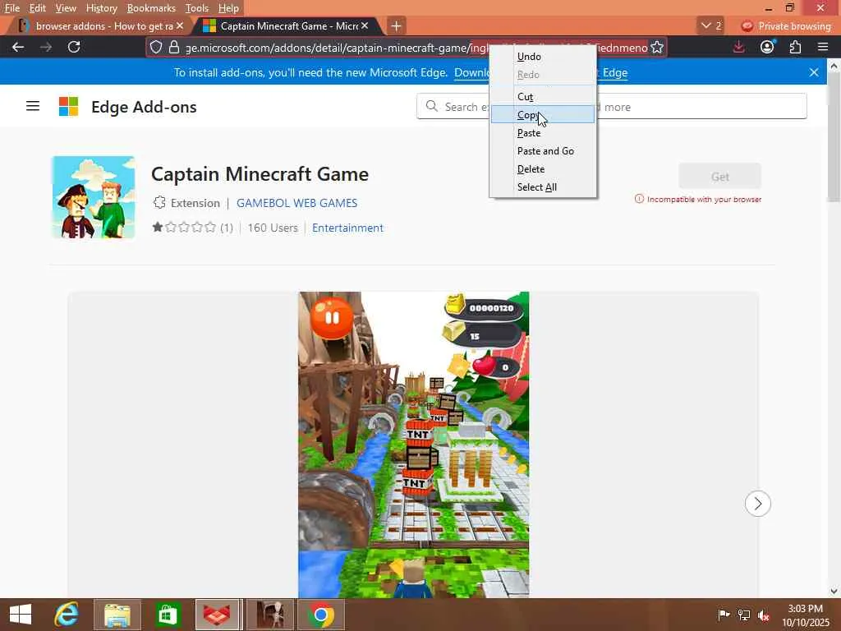This screenshot has width=841, height=631.
Task: Go back using the browser back arrow
Action: click(18, 47)
